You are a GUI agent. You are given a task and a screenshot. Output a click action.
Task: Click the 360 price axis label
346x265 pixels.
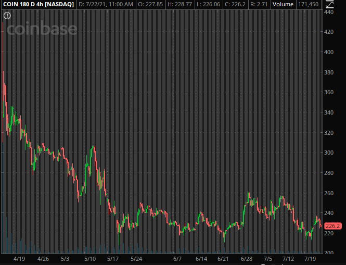pyautogui.click(x=329, y=92)
